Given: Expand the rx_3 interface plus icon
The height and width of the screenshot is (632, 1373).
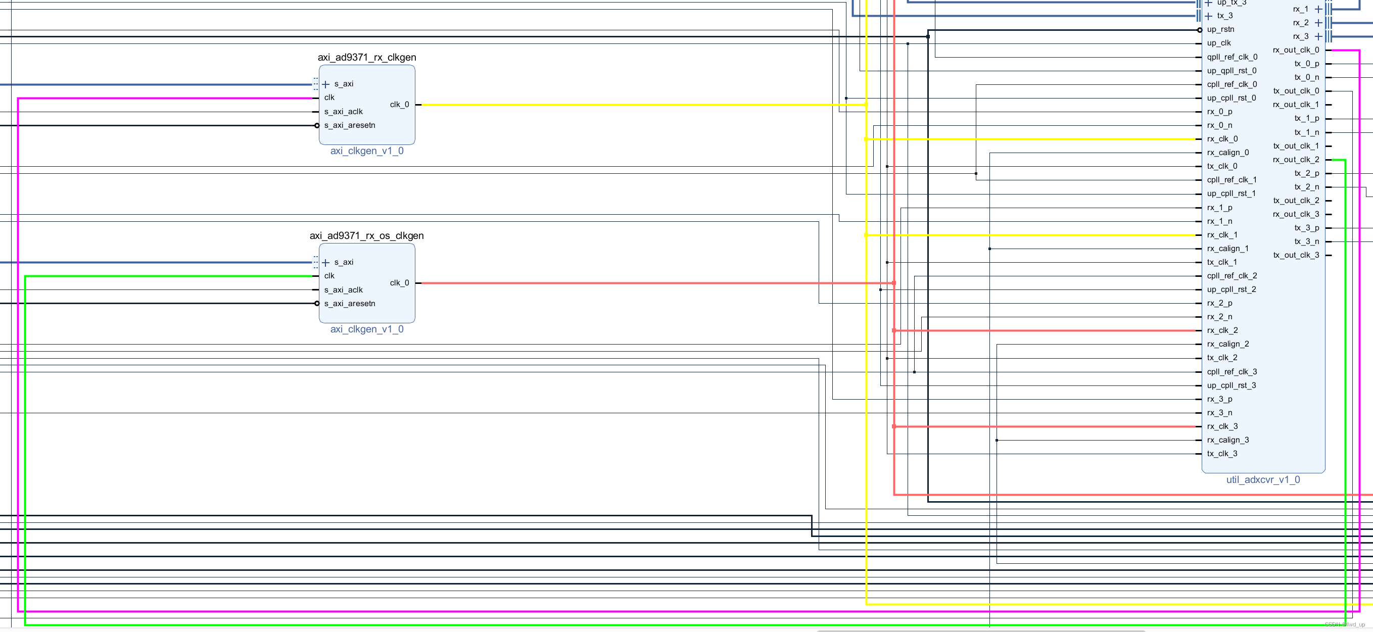Looking at the screenshot, I should point(1318,37).
